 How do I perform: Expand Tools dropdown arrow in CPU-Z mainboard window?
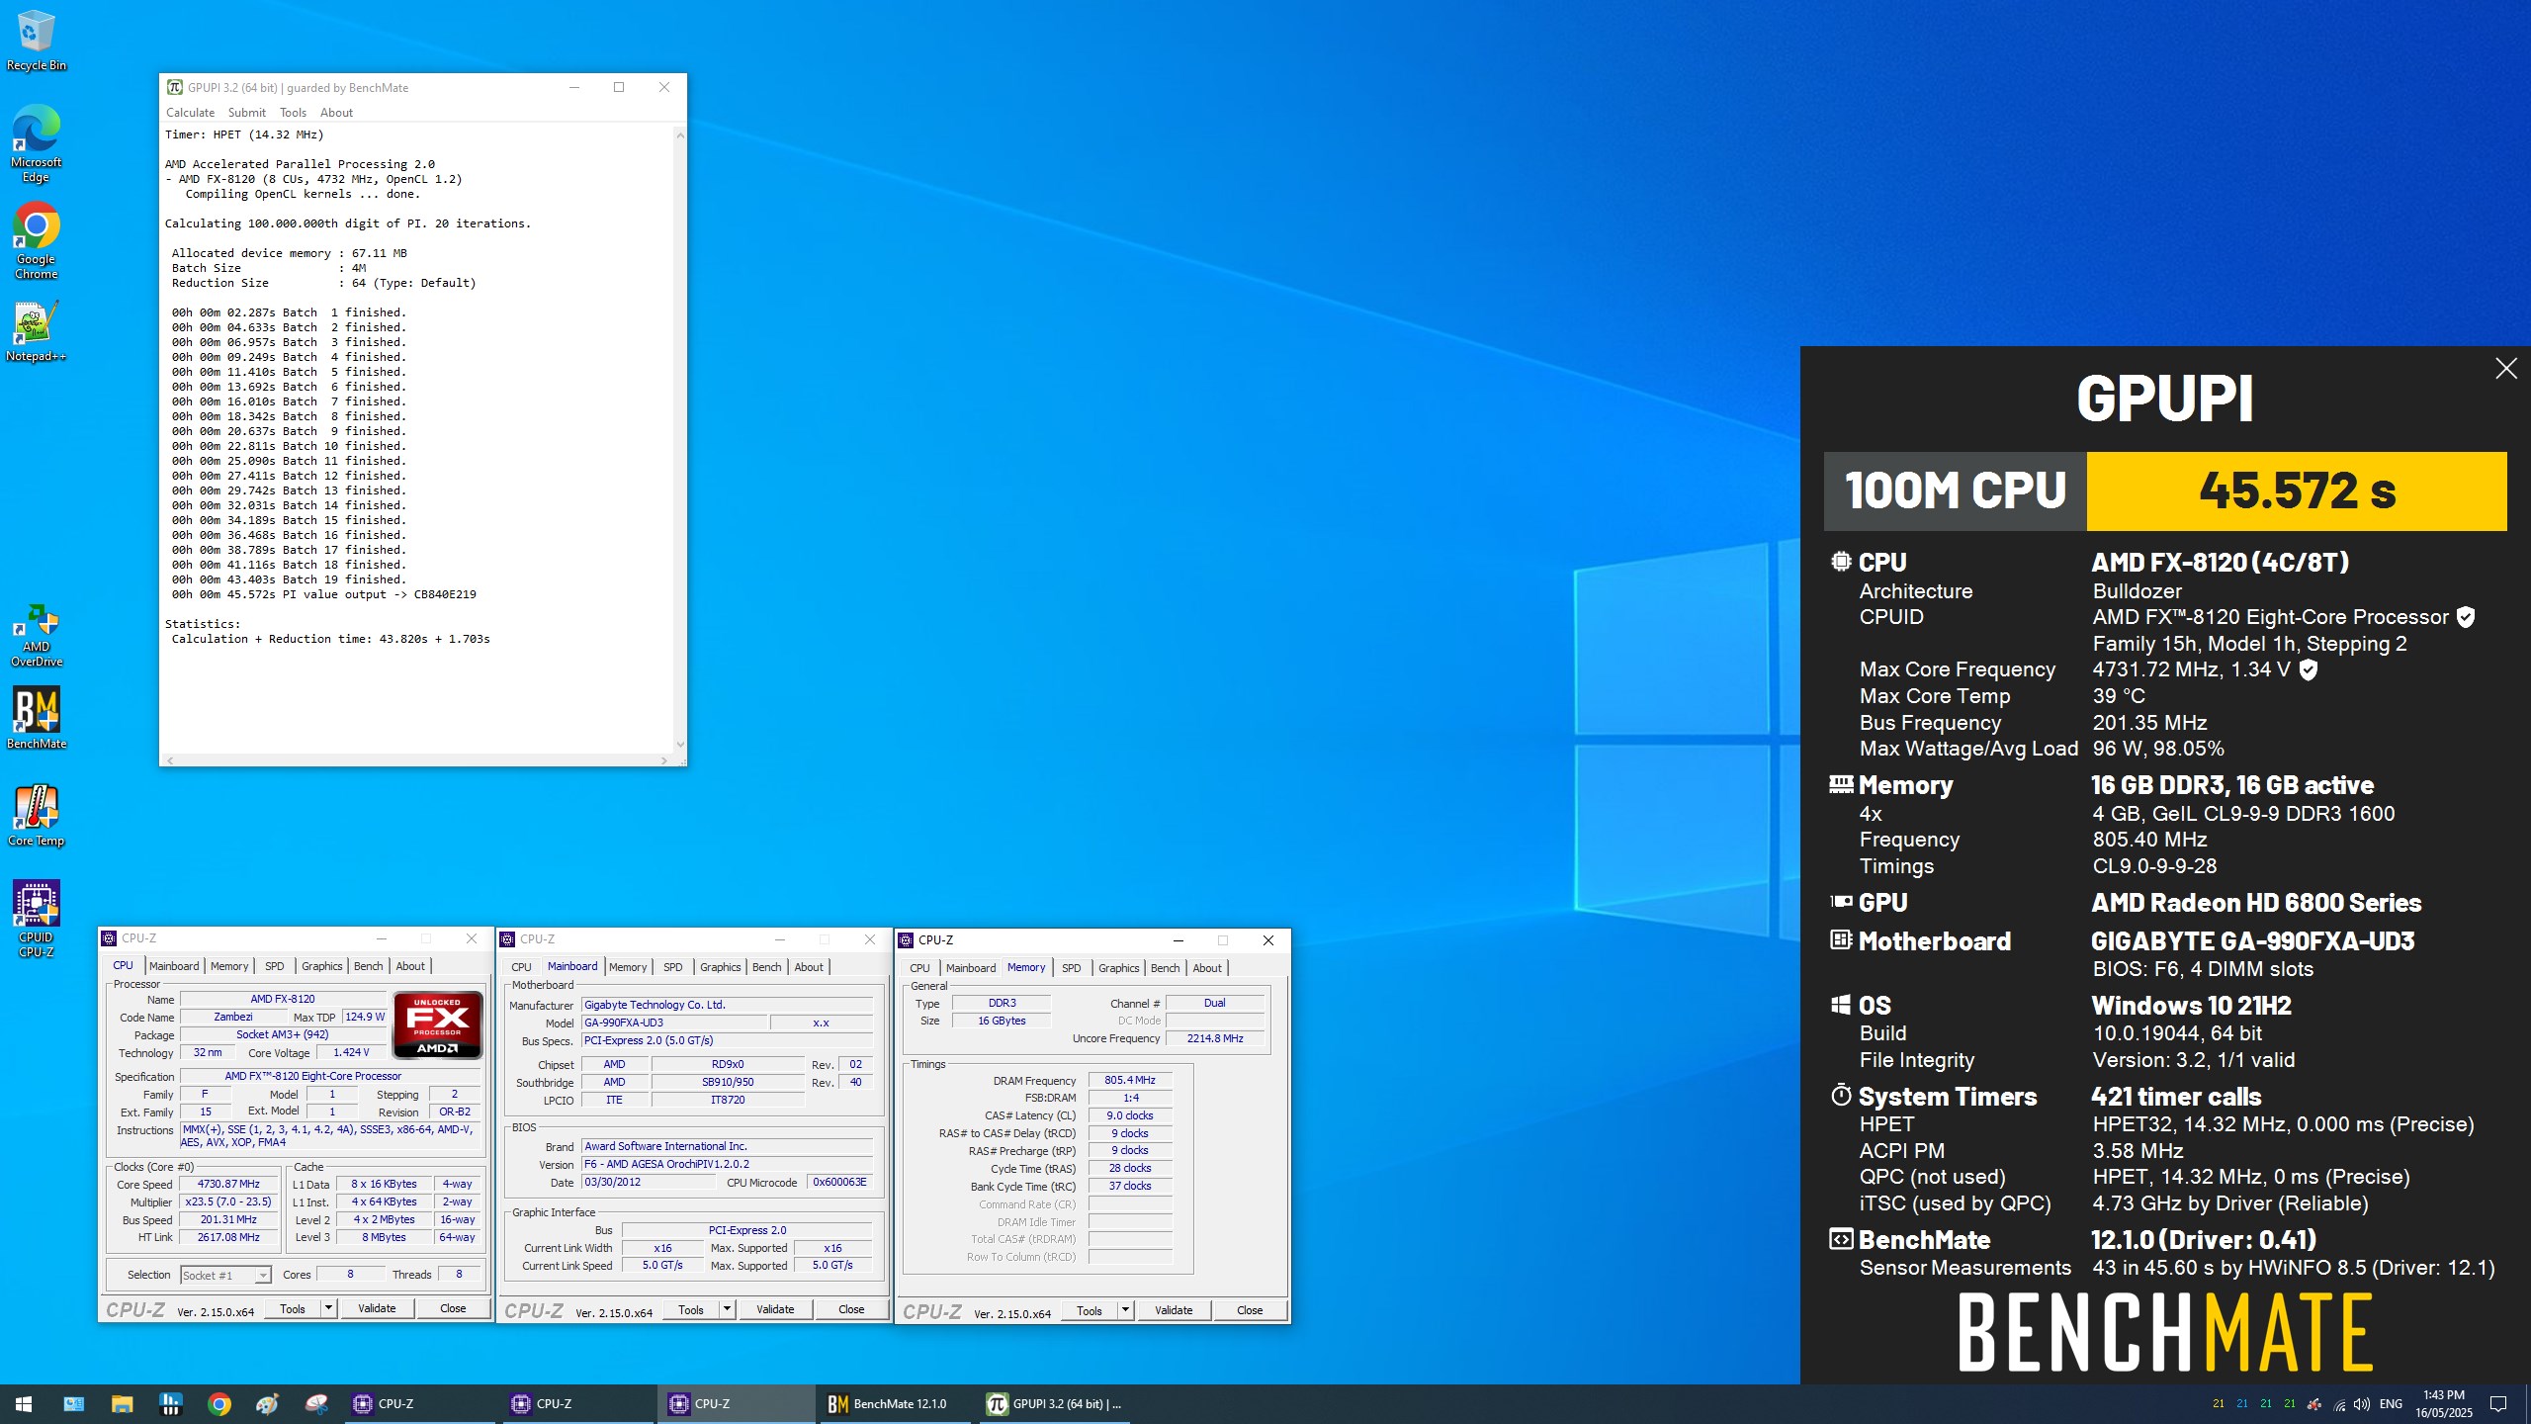(x=727, y=1309)
